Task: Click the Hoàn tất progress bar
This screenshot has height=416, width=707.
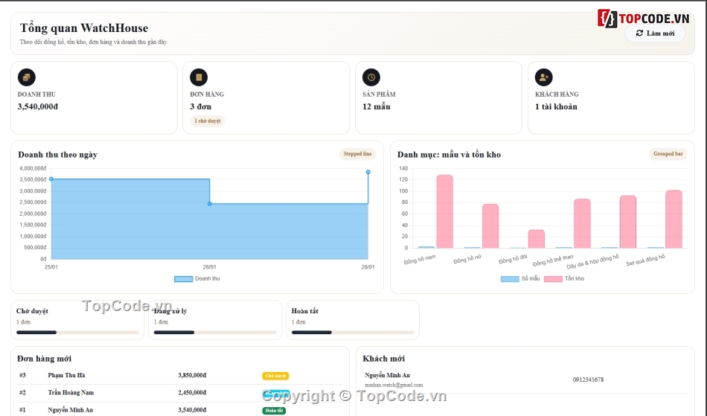Action: (353, 333)
